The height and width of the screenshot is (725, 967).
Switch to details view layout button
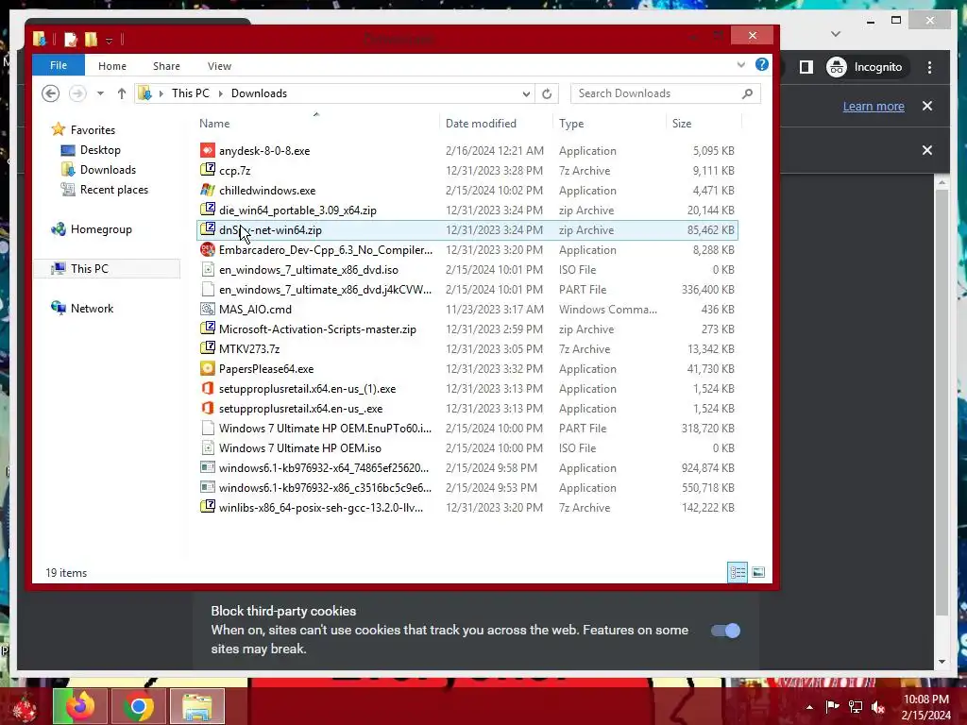click(738, 572)
